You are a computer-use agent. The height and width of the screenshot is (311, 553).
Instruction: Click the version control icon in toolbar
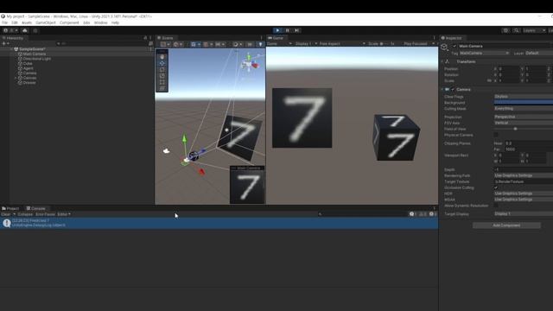[x=35, y=31]
